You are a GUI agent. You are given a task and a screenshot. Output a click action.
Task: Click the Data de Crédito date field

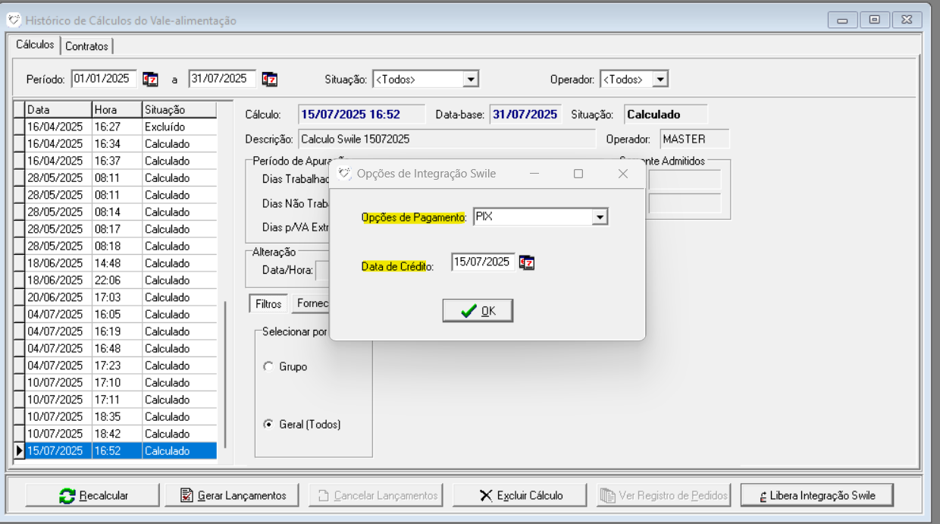pyautogui.click(x=482, y=262)
